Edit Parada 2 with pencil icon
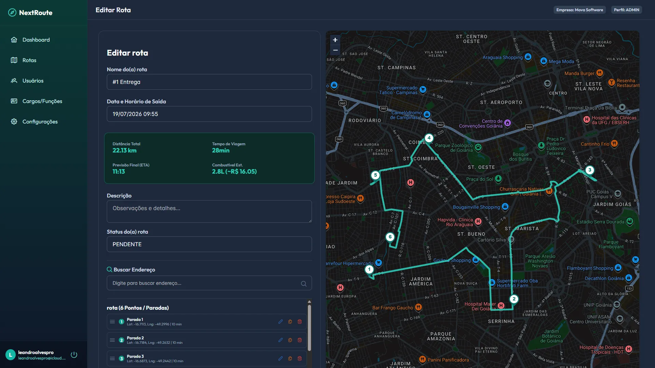This screenshot has width=655, height=368. click(x=281, y=340)
